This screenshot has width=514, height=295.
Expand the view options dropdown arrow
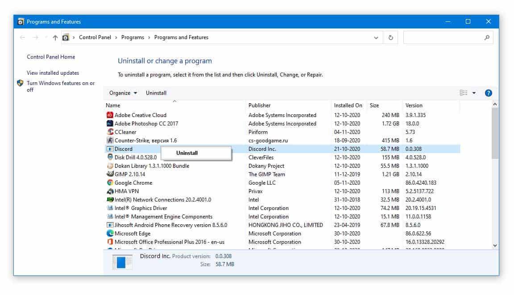coord(474,93)
